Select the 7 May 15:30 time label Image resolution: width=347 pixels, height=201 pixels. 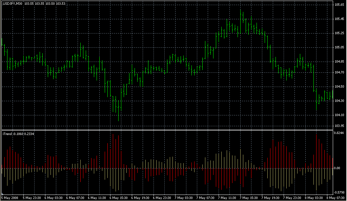click(x=249, y=198)
